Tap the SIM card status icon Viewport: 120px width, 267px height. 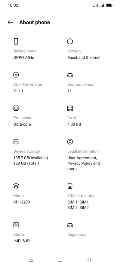pyautogui.click(x=70, y=186)
